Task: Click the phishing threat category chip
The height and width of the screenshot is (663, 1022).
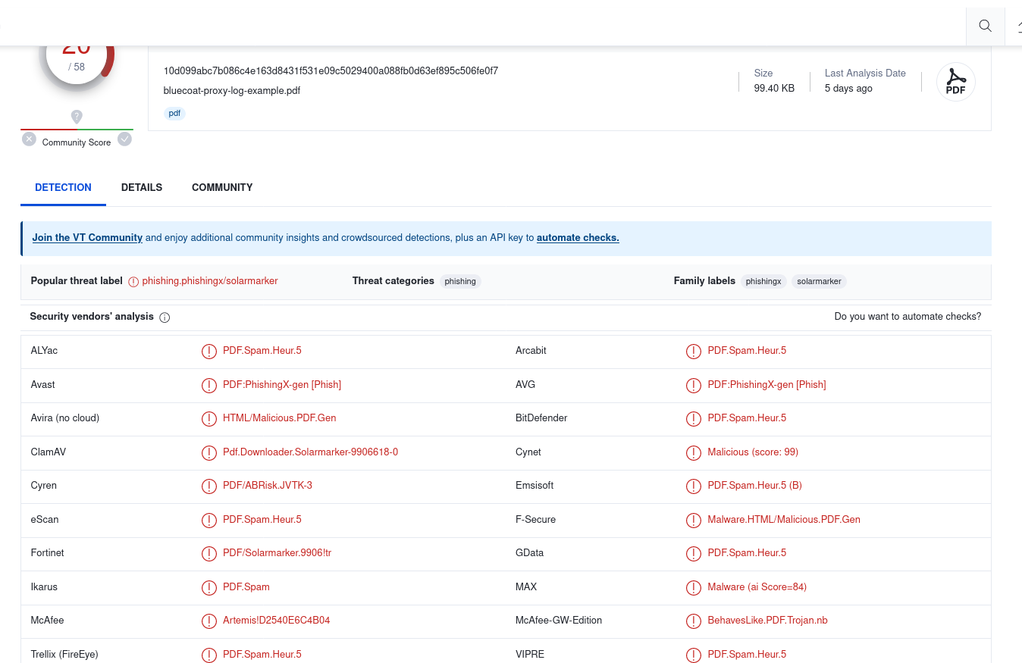Action: coord(460,281)
